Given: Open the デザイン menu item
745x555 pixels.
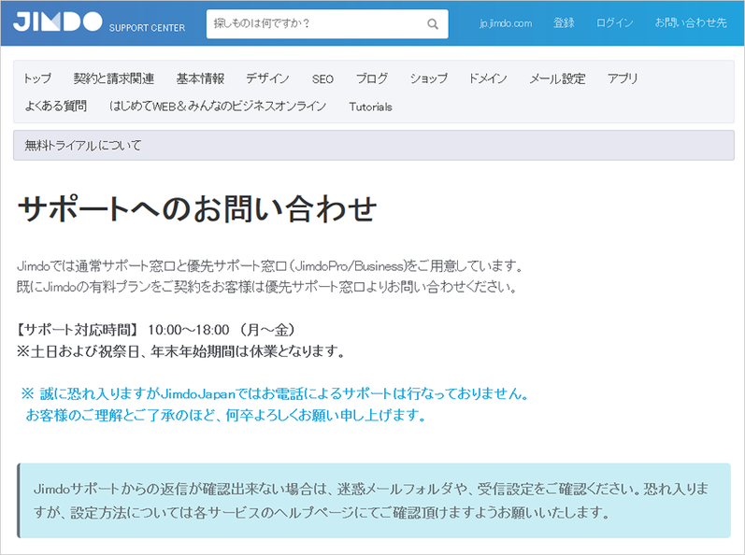Looking at the screenshot, I should pos(267,78).
